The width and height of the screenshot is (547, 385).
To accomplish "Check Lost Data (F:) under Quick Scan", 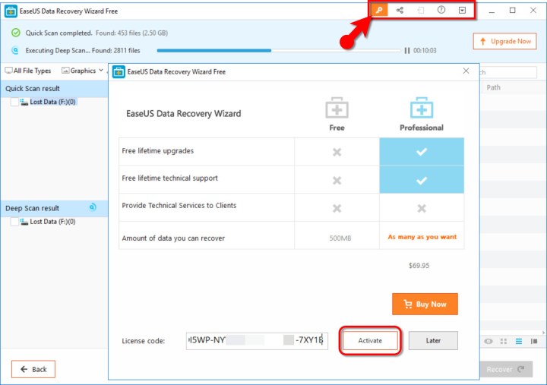I will click(x=15, y=103).
